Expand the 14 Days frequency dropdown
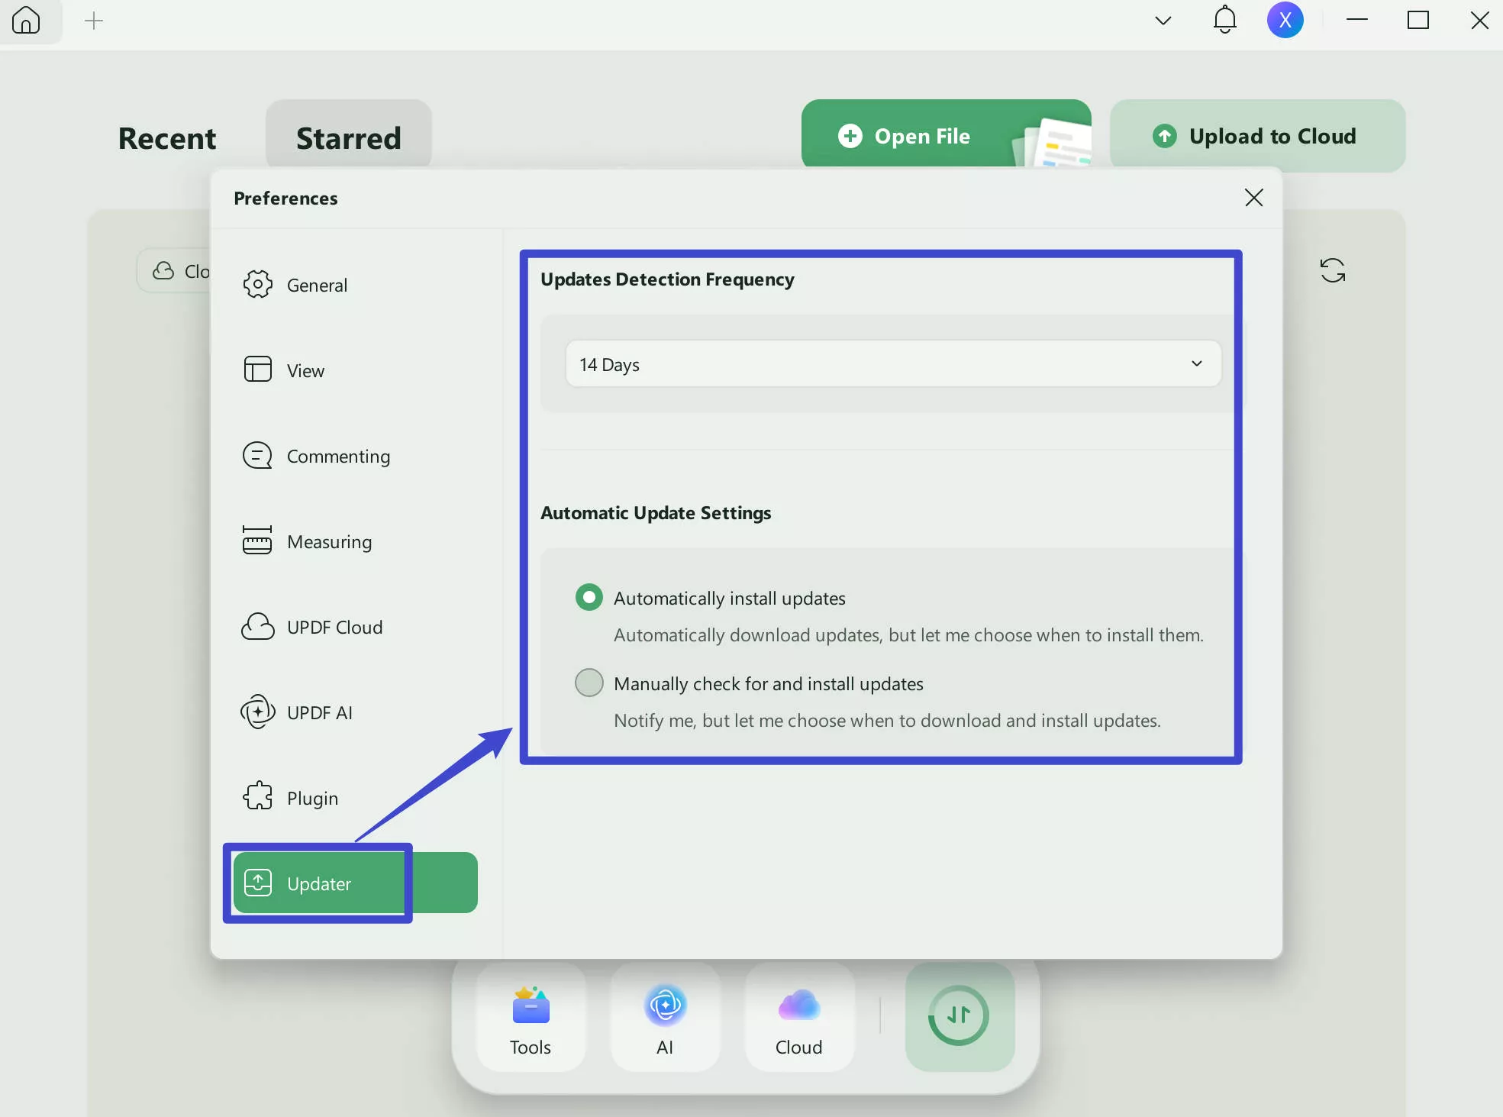Viewport: 1503px width, 1117px height. 892,364
